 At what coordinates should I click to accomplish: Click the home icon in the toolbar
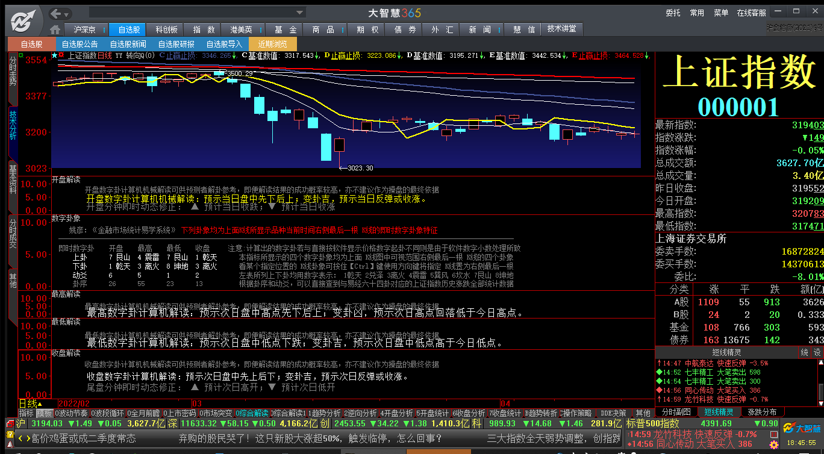click(x=55, y=30)
